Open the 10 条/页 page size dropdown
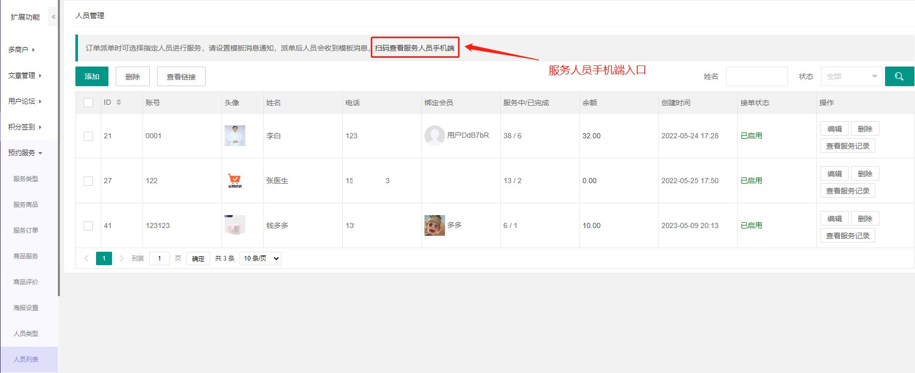 pos(260,258)
